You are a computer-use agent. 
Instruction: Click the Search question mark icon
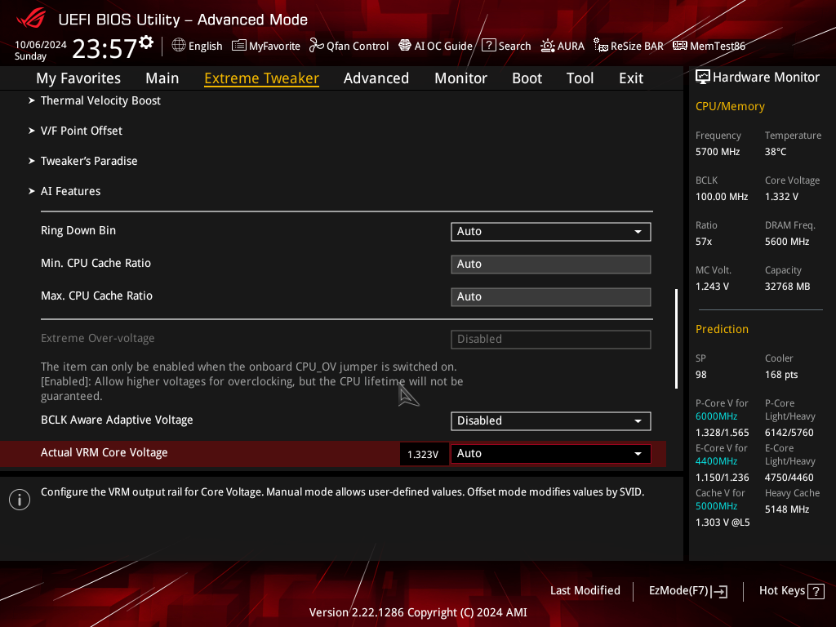click(489, 46)
